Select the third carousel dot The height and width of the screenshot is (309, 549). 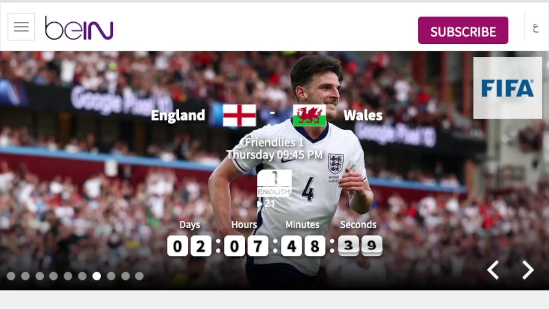tap(39, 276)
